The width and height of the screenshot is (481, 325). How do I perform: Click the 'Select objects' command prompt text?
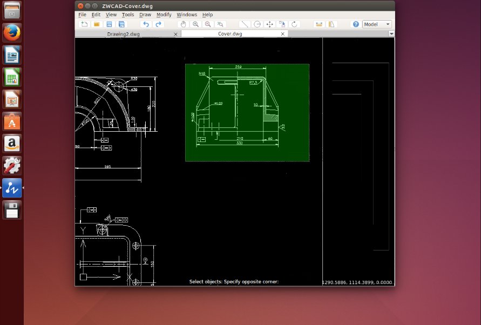pos(234,281)
